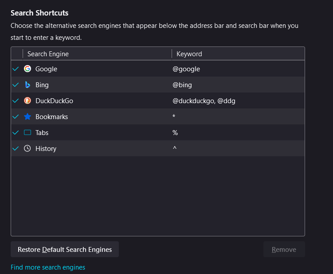Screen dimensions: 333x274
Task: Edit the @google keyword cell
Action: click(x=186, y=69)
